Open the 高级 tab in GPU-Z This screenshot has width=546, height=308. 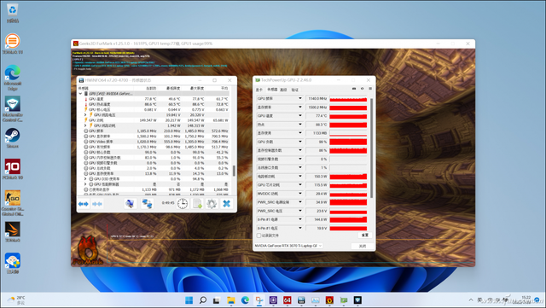283,90
